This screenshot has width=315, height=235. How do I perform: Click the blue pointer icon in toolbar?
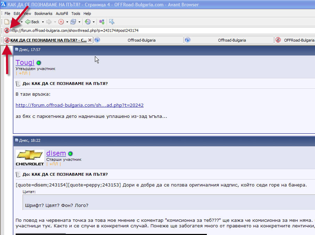pos(112,22)
